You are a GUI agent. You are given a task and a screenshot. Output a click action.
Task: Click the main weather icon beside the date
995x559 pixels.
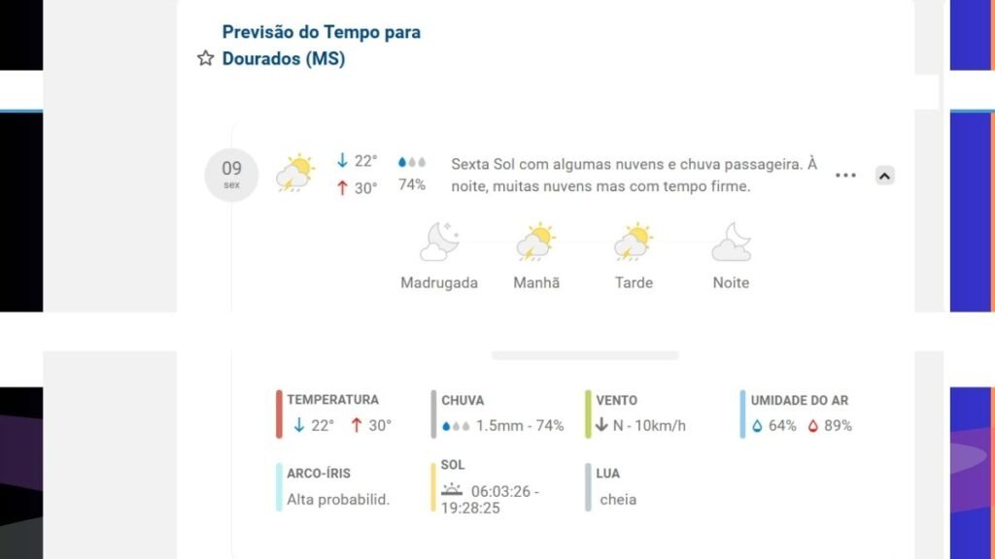294,174
